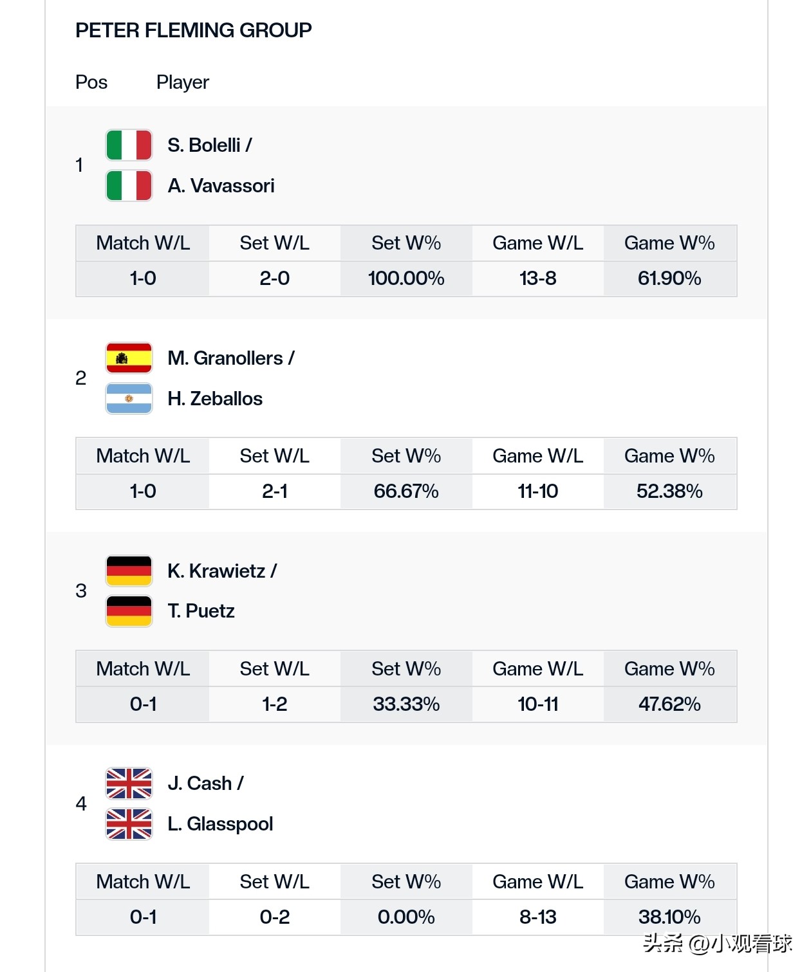Screen dimensions: 811x972
Task: Select H. Zeballos player name
Action: click(x=215, y=399)
